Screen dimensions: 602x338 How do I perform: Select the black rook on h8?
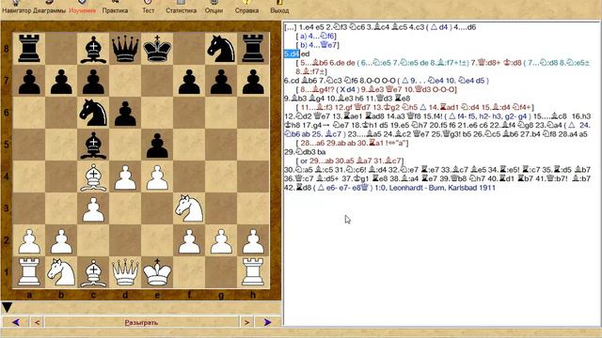pyautogui.click(x=253, y=48)
